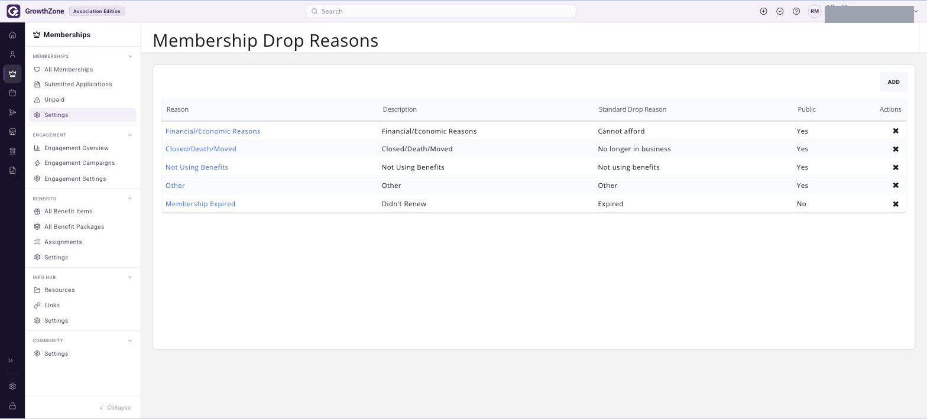Select the "Didn't Renew" description cell
This screenshot has width=927, height=419.
pos(404,204)
